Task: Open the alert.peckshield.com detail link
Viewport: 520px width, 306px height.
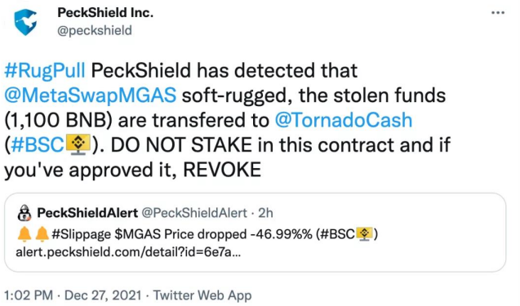Action: point(128,252)
